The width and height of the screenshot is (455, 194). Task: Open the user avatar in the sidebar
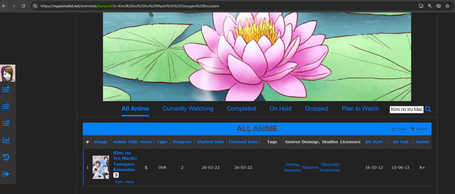pos(8,73)
